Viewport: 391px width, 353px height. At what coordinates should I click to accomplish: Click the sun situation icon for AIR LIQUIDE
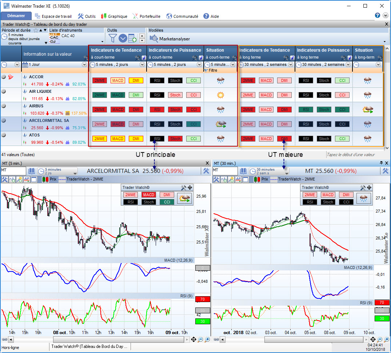(220, 95)
